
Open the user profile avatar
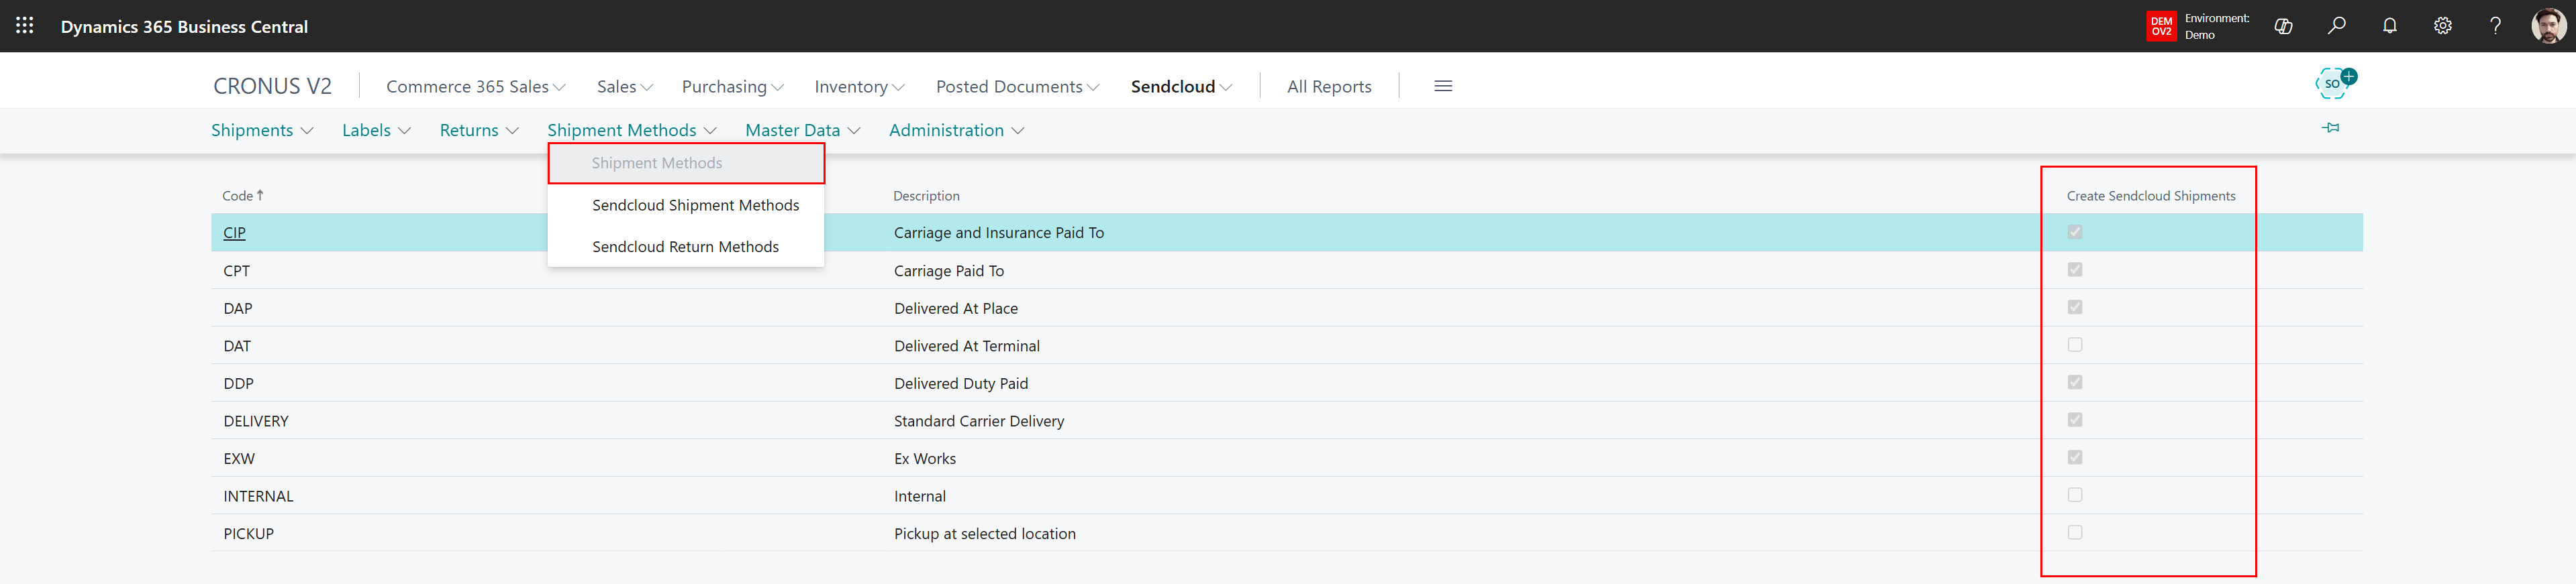coord(2548,26)
